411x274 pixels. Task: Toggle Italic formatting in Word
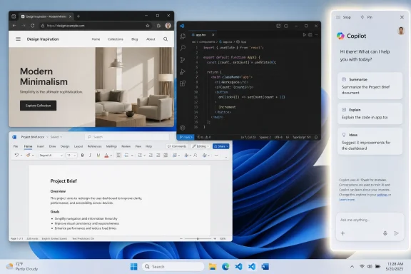click(90, 156)
